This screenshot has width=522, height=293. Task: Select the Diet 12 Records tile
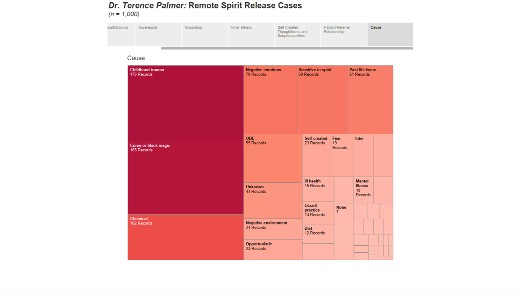click(x=318, y=234)
